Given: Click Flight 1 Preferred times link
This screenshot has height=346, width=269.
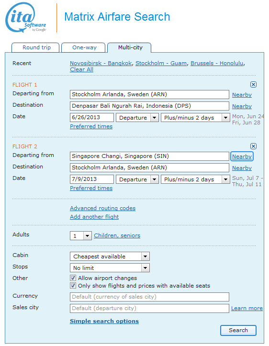Looking at the screenshot, I should tap(91, 126).
